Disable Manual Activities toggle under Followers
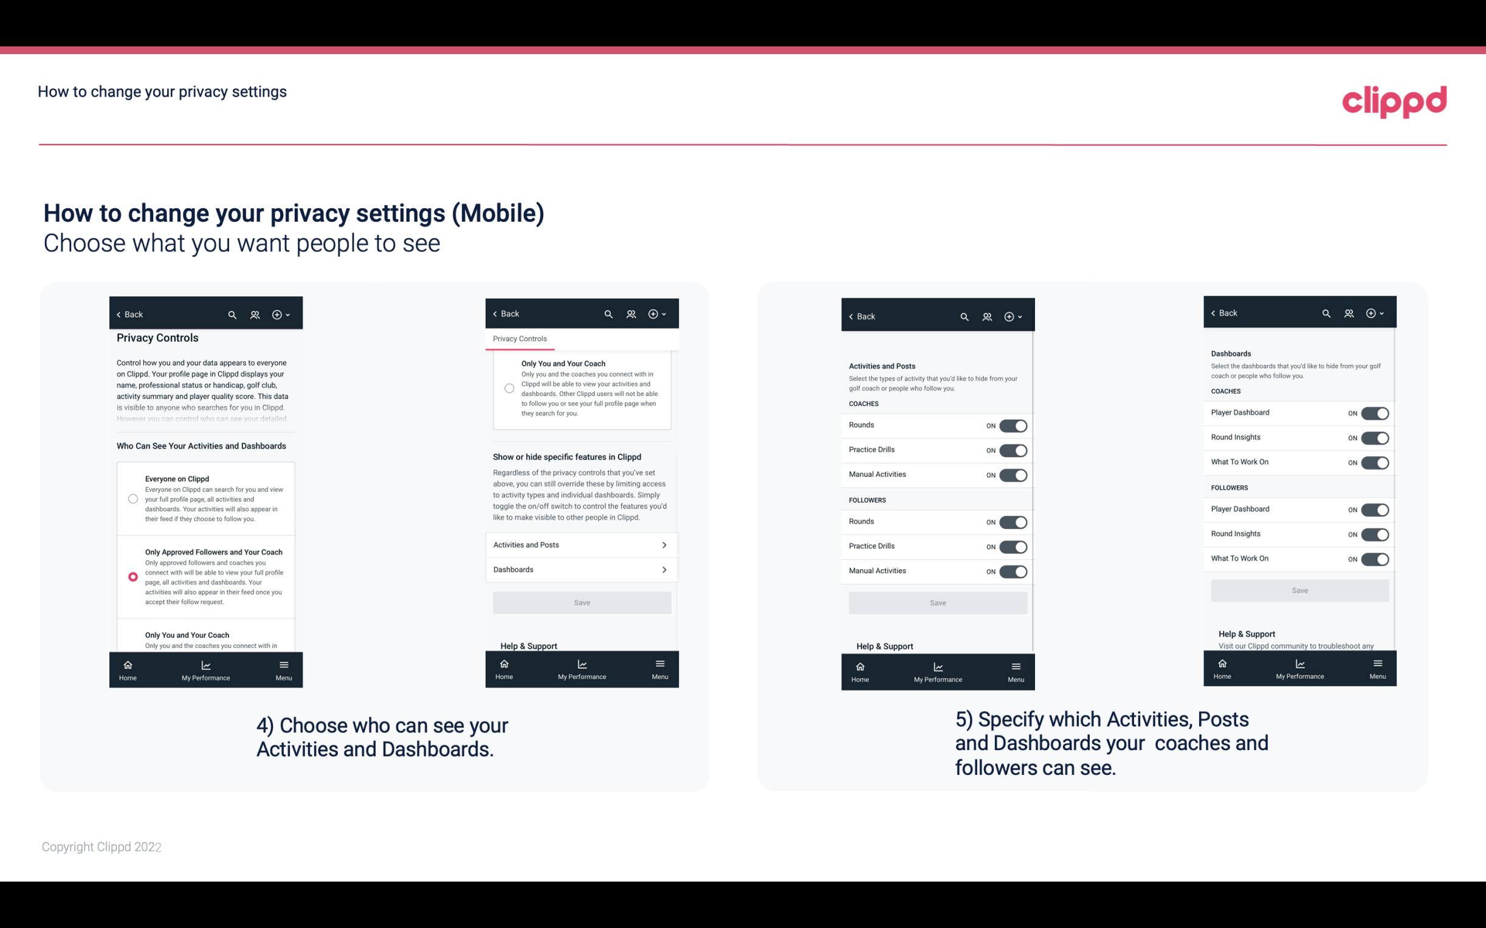Screen dimensions: 1486x928 click(1012, 570)
